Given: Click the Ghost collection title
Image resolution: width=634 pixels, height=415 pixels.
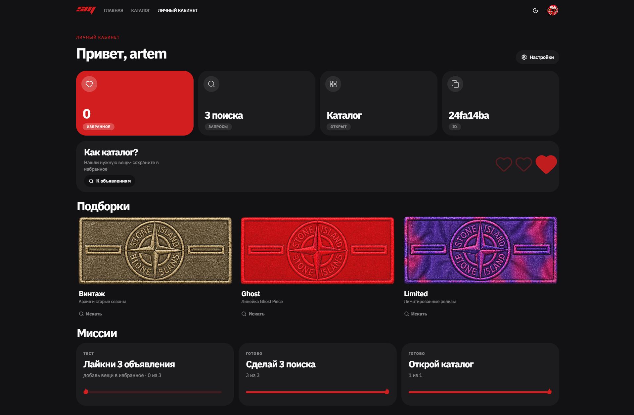Looking at the screenshot, I should [250, 294].
